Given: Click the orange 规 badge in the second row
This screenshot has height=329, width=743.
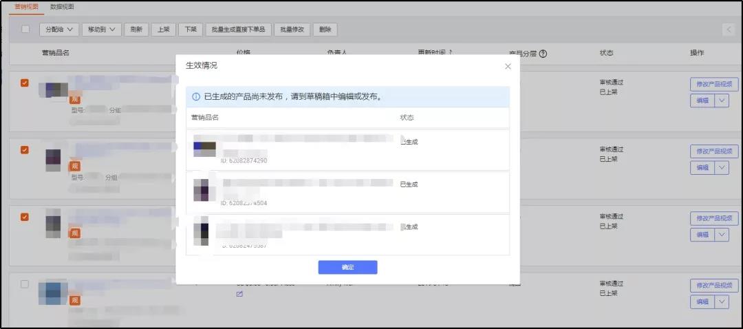Looking at the screenshot, I should 74,166.
